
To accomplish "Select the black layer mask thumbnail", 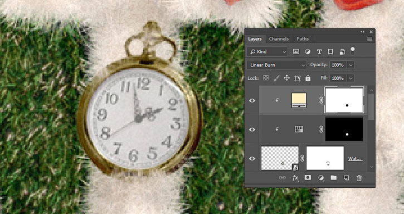I will point(344,129).
